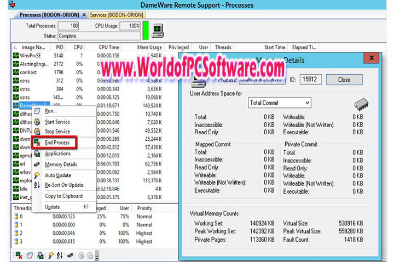
Task: Open Memory Details from the context menu
Action: [x=64, y=164]
